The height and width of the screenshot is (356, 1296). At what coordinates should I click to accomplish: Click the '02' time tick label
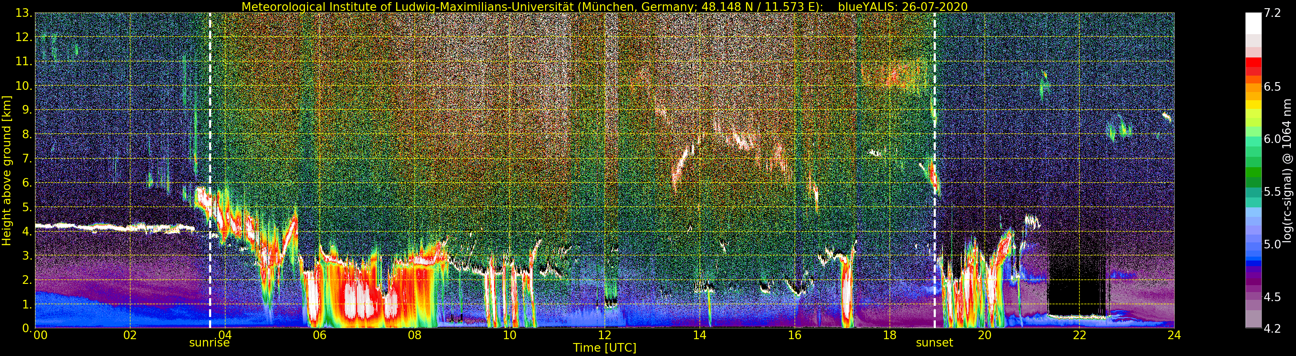point(130,335)
